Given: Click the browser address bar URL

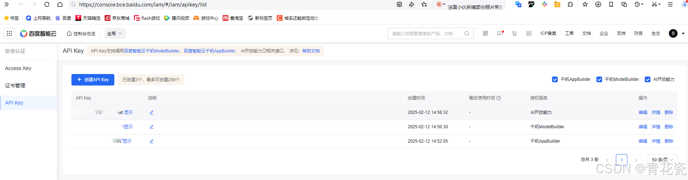Looking at the screenshot, I should tap(143, 4).
